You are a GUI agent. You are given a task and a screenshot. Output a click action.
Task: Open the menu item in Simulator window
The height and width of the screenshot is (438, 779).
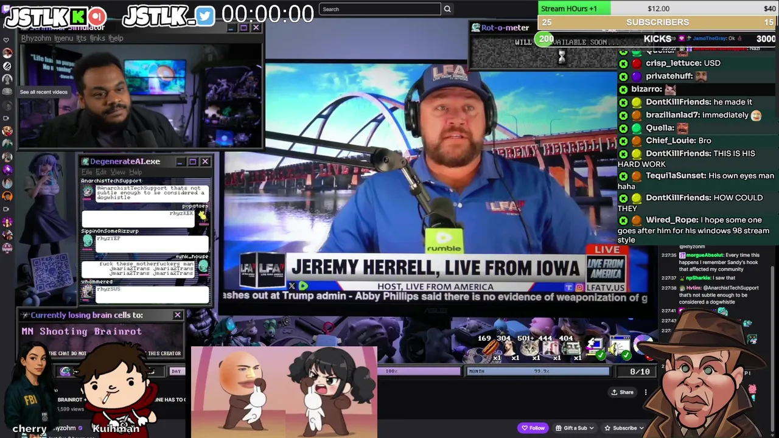click(63, 38)
